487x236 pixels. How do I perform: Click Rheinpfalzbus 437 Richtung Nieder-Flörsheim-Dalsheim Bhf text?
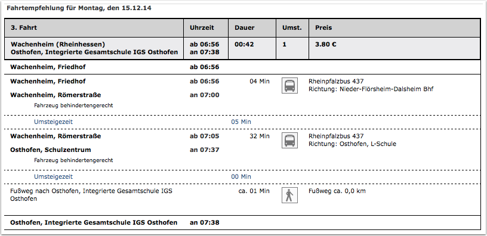click(371, 85)
